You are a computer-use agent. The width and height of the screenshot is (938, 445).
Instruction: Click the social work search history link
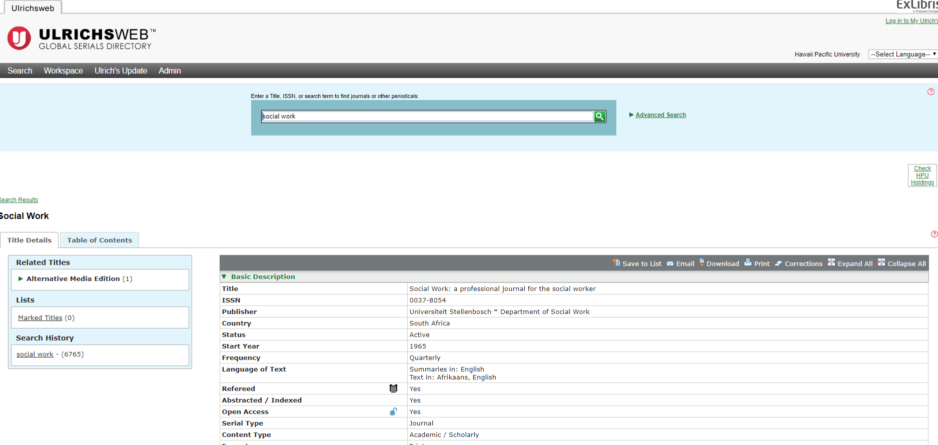coord(35,354)
